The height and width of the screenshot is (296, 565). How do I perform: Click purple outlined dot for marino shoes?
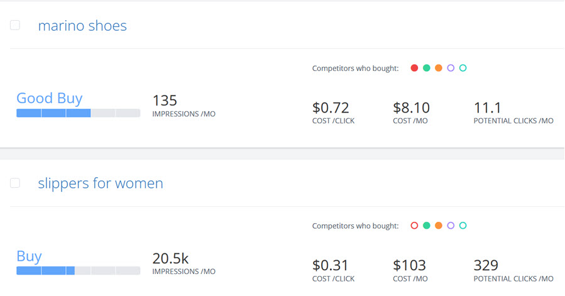pos(451,68)
